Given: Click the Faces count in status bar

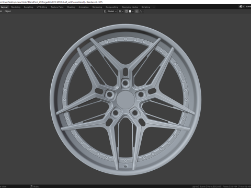Looking at the screenshot, I should click(x=230, y=186).
